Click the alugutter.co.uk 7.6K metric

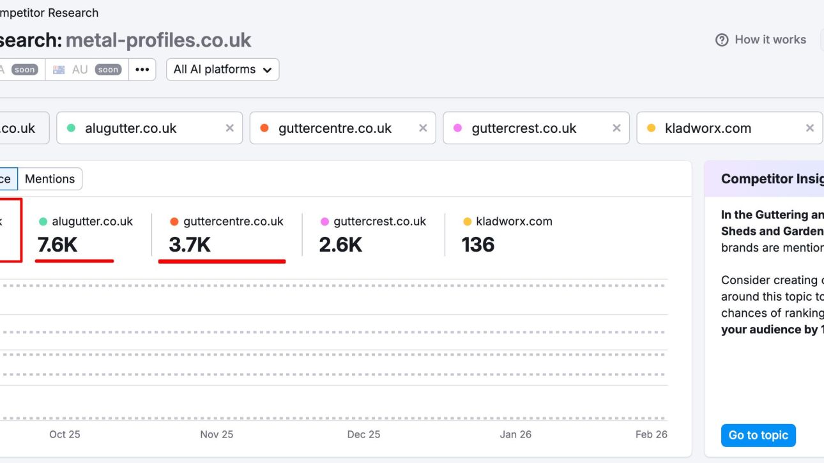pyautogui.click(x=57, y=245)
